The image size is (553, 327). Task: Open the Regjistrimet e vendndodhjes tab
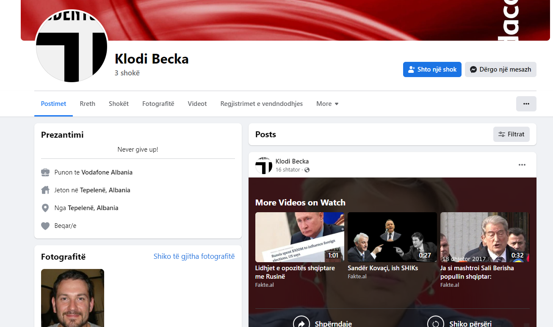[261, 104]
